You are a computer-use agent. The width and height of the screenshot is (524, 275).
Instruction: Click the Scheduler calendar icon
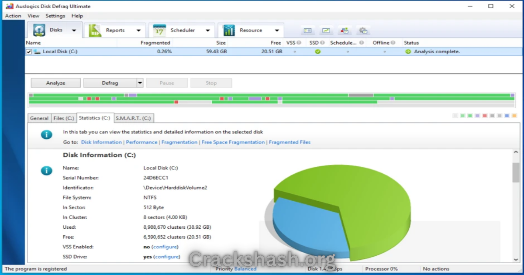click(x=159, y=30)
